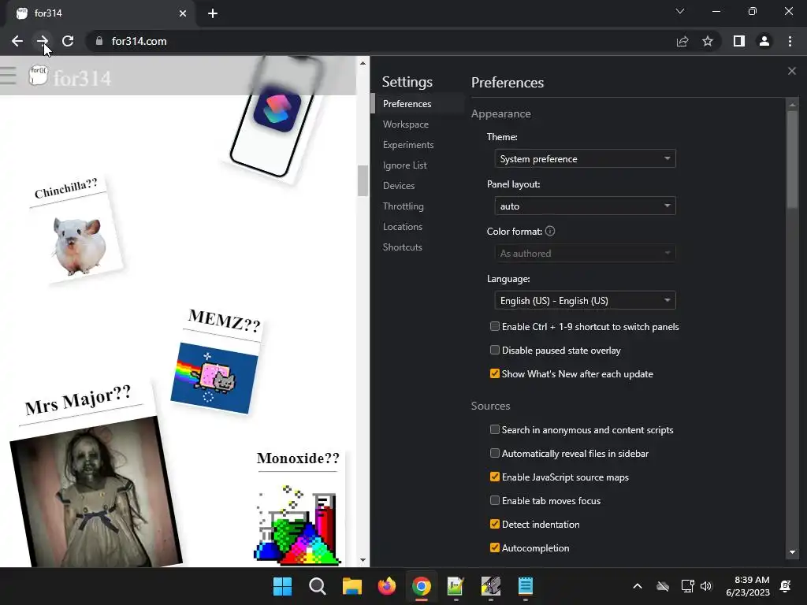Open a new browser tab
807x605 pixels.
coord(213,13)
